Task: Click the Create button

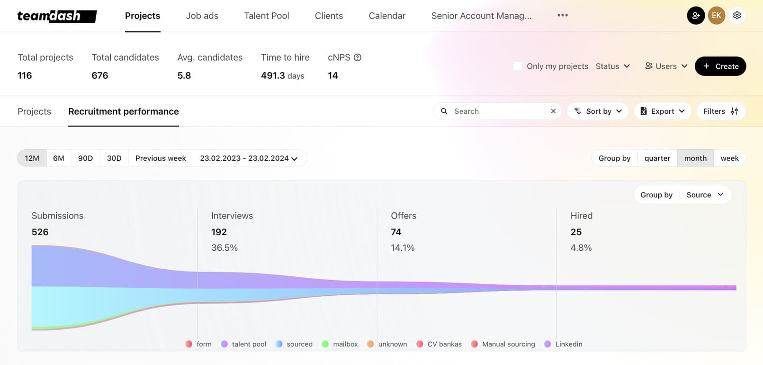Action: click(x=720, y=66)
